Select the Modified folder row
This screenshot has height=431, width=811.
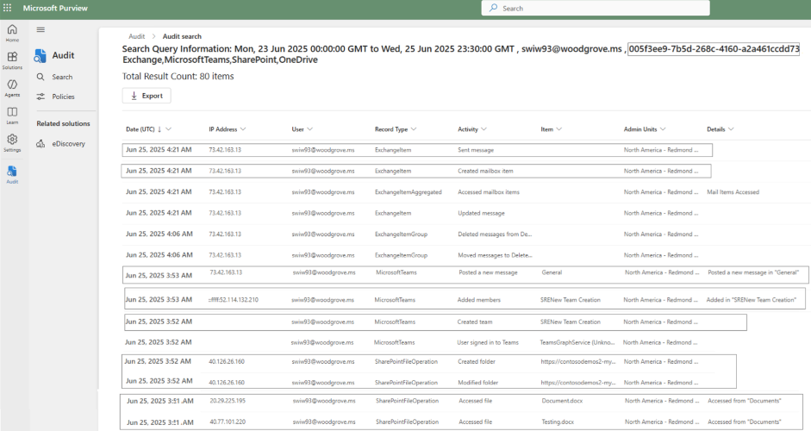point(429,382)
